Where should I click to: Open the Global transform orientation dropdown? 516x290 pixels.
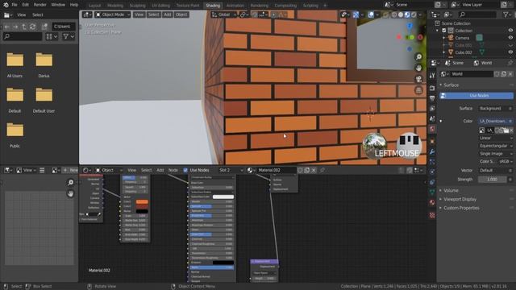pyautogui.click(x=224, y=14)
